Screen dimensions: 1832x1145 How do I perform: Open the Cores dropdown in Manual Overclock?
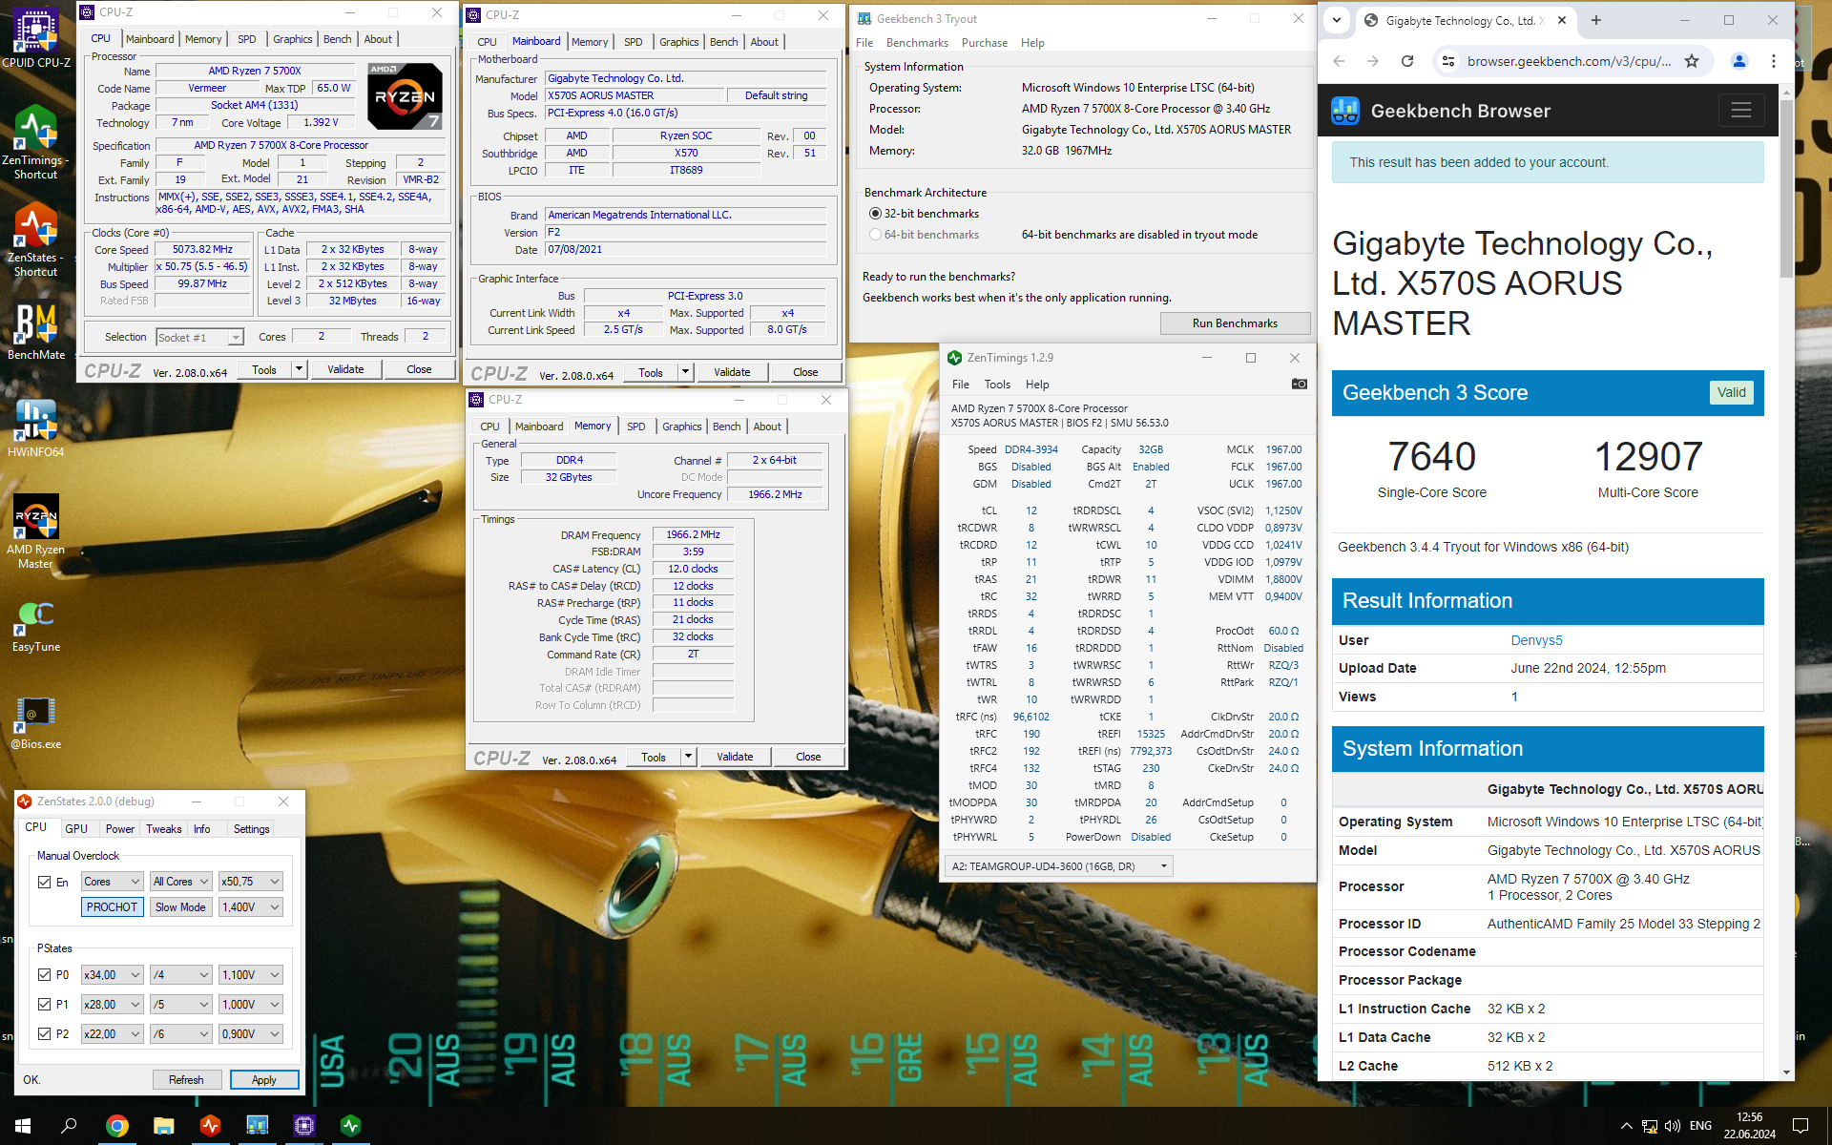(112, 882)
